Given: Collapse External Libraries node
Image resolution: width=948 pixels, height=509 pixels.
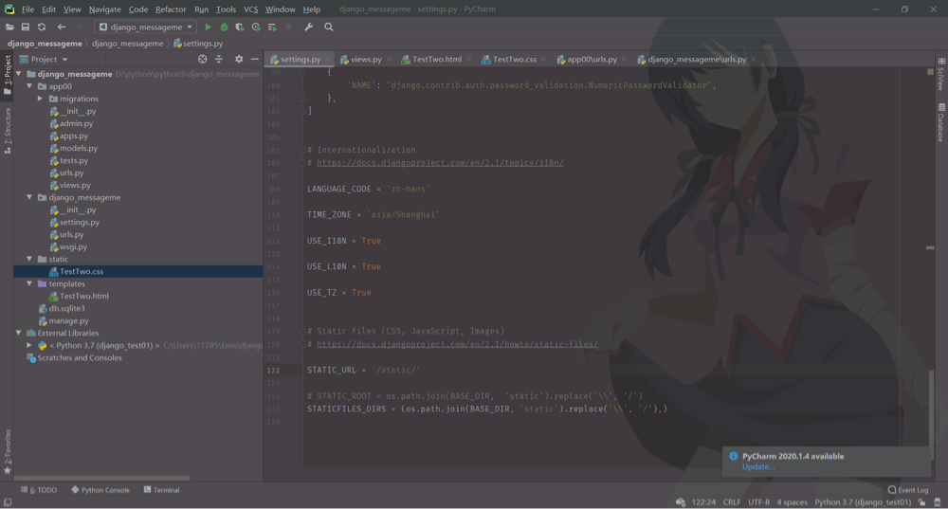Looking at the screenshot, I should pyautogui.click(x=19, y=333).
